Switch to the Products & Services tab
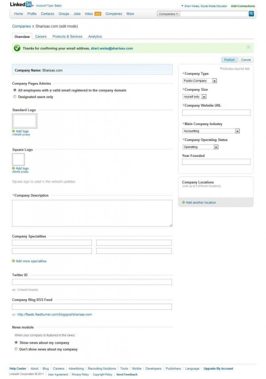 67,37
